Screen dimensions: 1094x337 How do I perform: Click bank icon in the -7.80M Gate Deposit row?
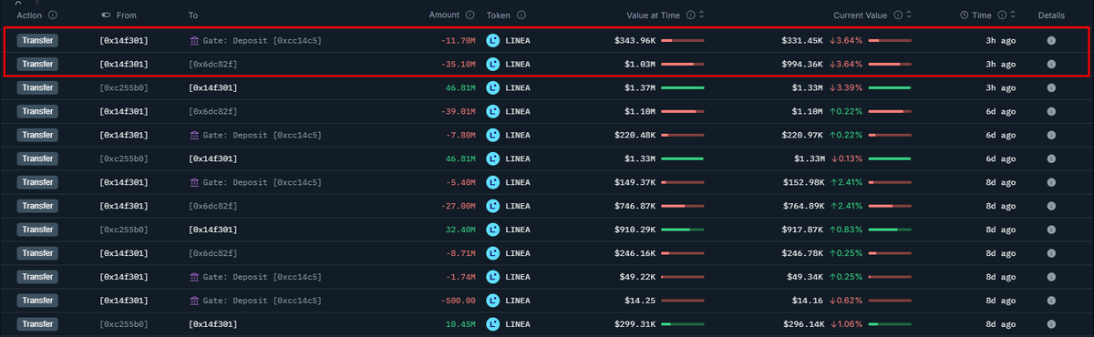[194, 135]
